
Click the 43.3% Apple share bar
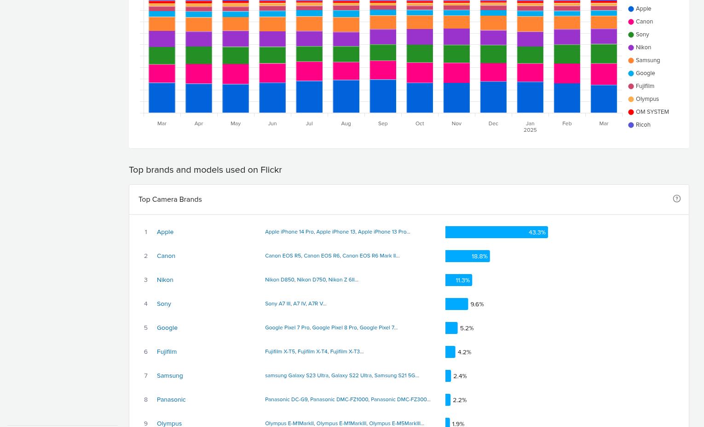coord(496,232)
